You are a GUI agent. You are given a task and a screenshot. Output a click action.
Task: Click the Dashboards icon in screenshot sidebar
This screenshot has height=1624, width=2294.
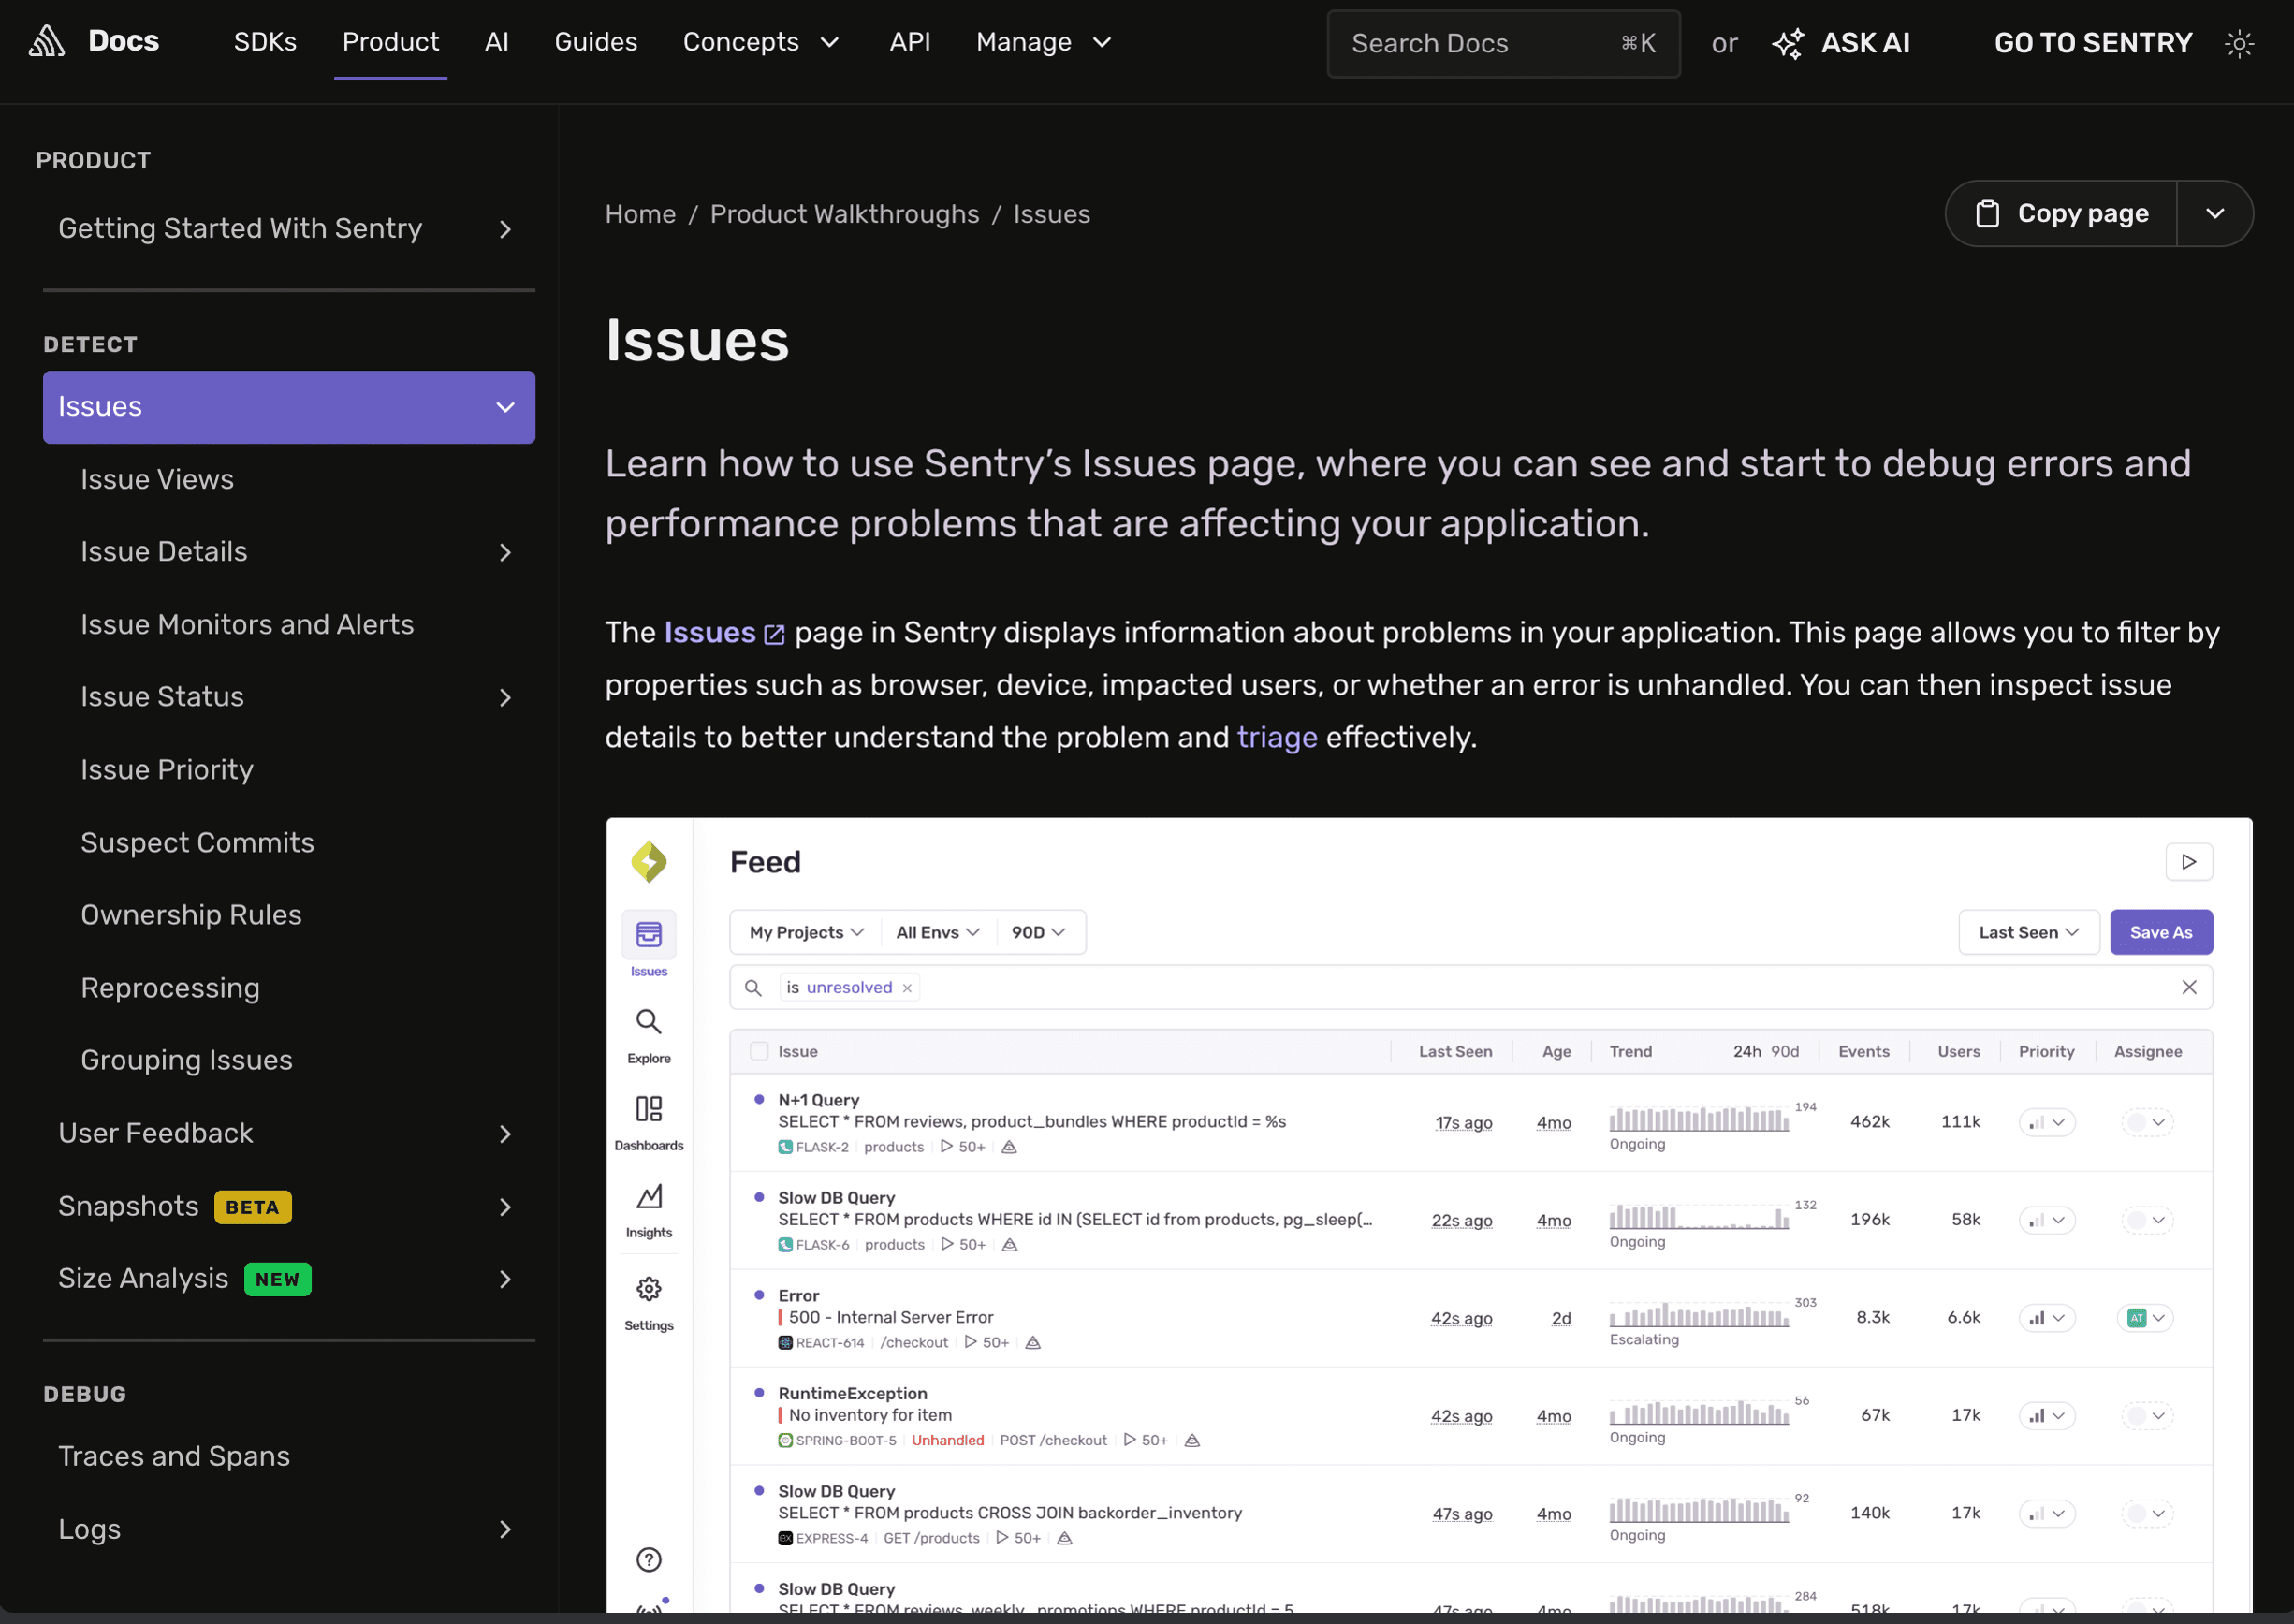(649, 1109)
